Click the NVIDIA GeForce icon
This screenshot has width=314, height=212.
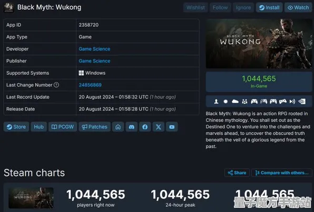[302, 102]
